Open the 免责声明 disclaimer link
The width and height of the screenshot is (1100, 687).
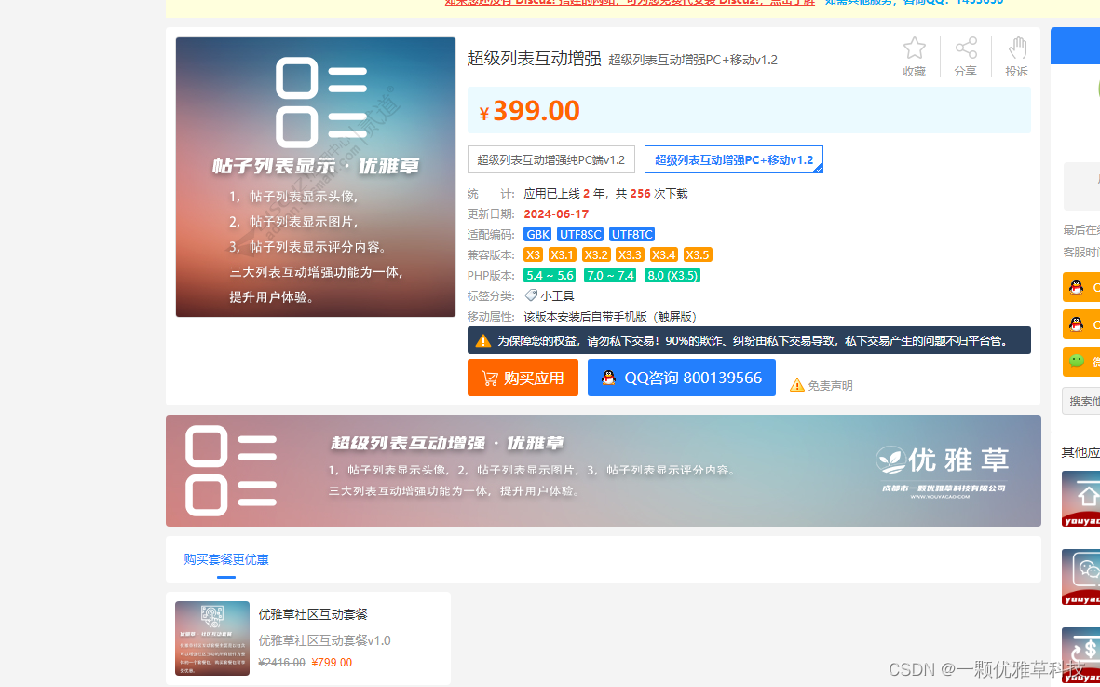(821, 385)
